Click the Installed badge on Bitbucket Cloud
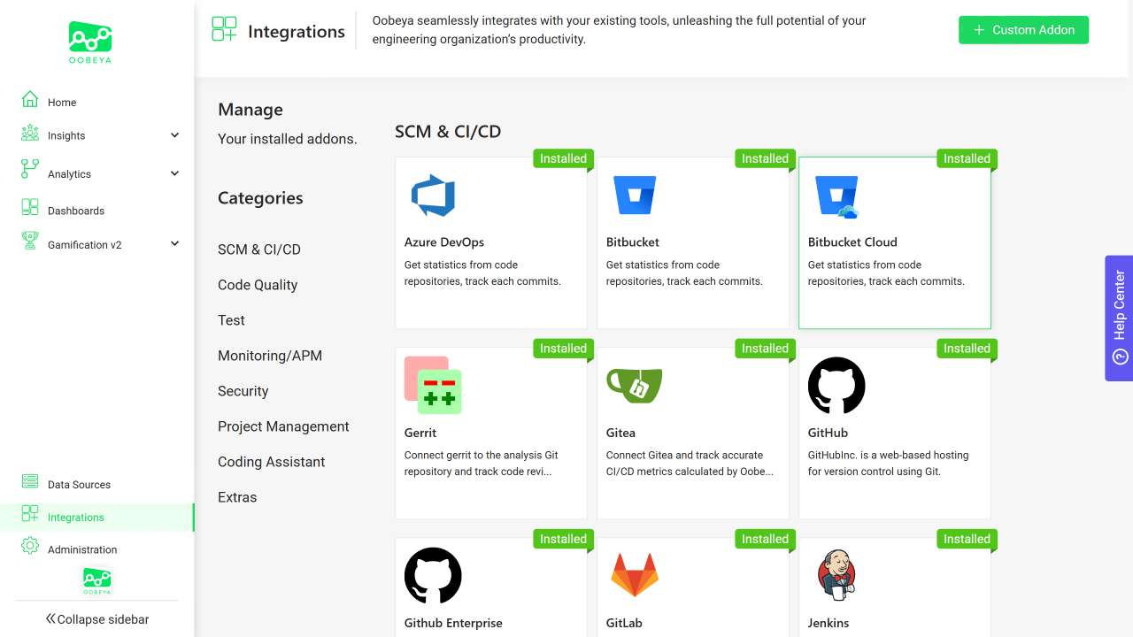Screen dimensions: 1133x637 click(967, 158)
